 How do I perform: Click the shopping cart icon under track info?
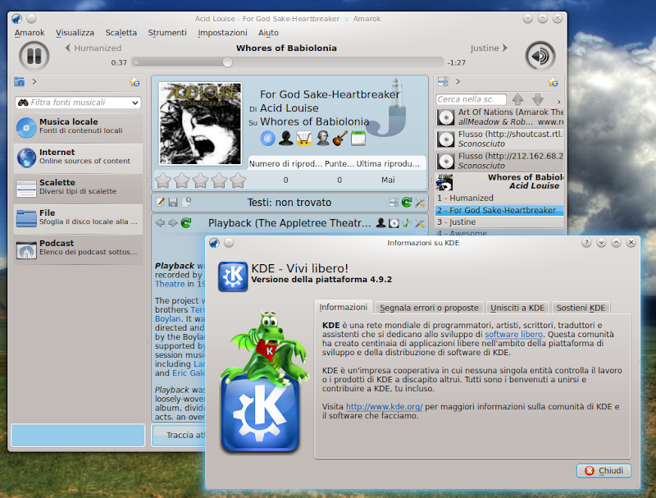(304, 138)
